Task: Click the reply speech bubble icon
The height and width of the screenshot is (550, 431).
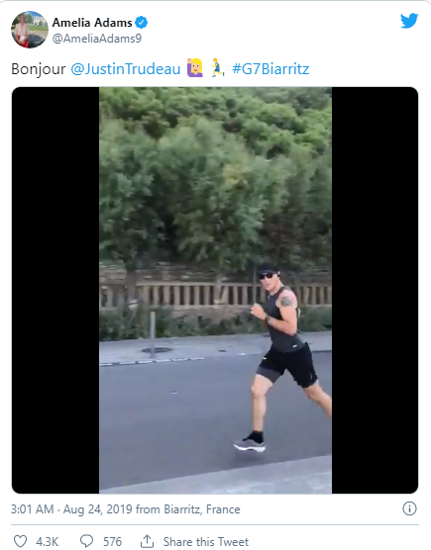Action: click(x=87, y=541)
